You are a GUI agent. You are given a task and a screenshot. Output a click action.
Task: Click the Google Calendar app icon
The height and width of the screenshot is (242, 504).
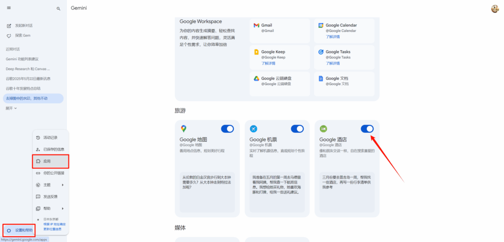click(321, 25)
